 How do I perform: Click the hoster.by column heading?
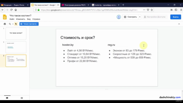coord(68,45)
